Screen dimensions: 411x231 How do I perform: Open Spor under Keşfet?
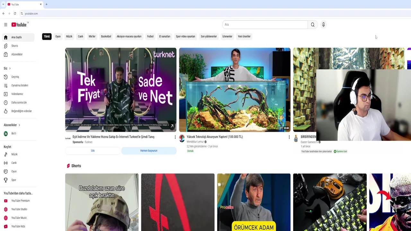coord(18,180)
